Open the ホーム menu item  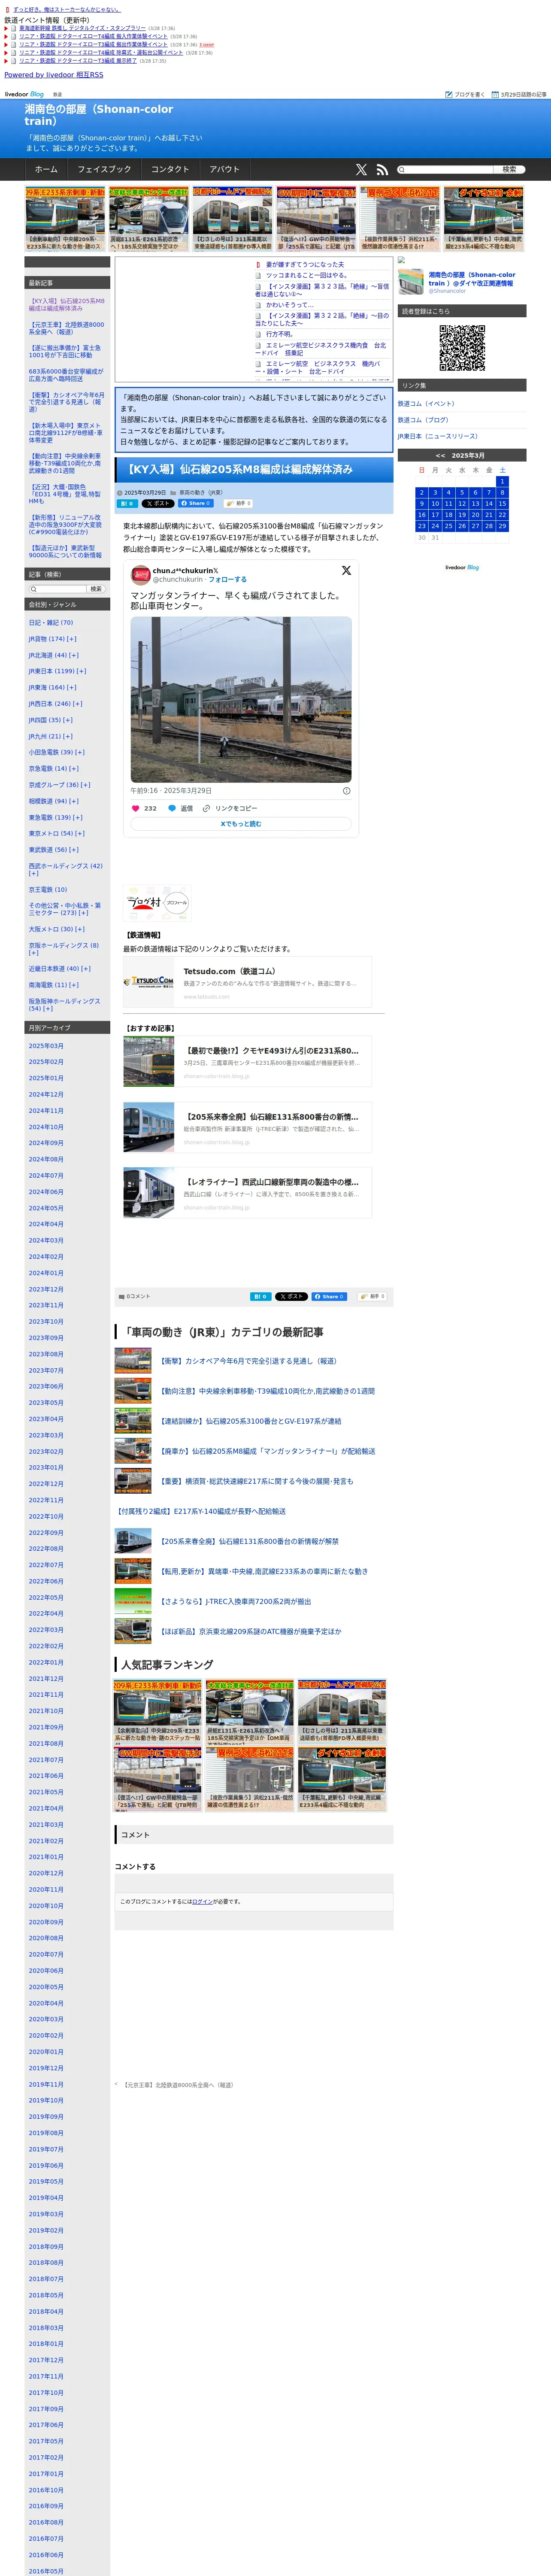46,170
